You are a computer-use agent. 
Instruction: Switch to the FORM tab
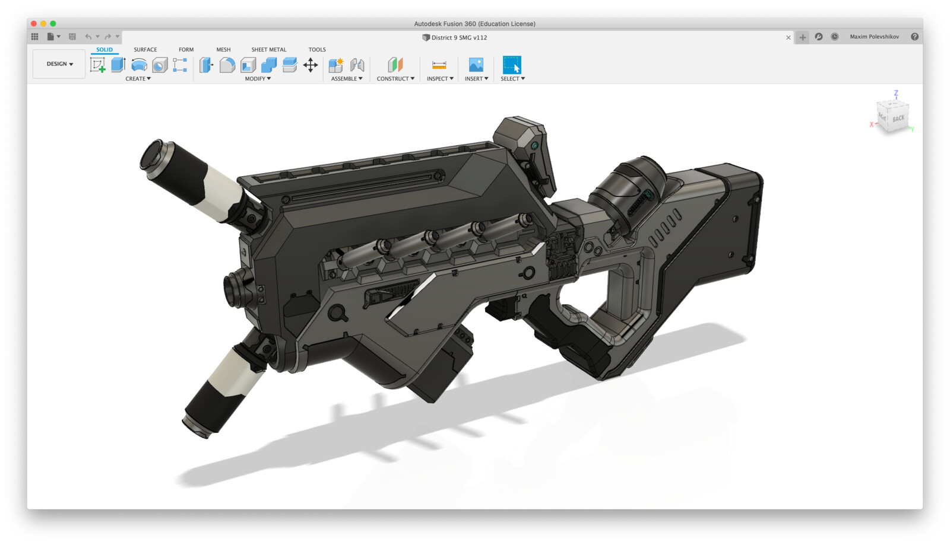[x=186, y=50]
